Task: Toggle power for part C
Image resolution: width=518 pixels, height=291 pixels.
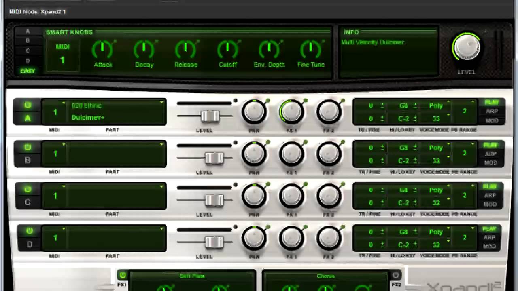Action: (28, 189)
